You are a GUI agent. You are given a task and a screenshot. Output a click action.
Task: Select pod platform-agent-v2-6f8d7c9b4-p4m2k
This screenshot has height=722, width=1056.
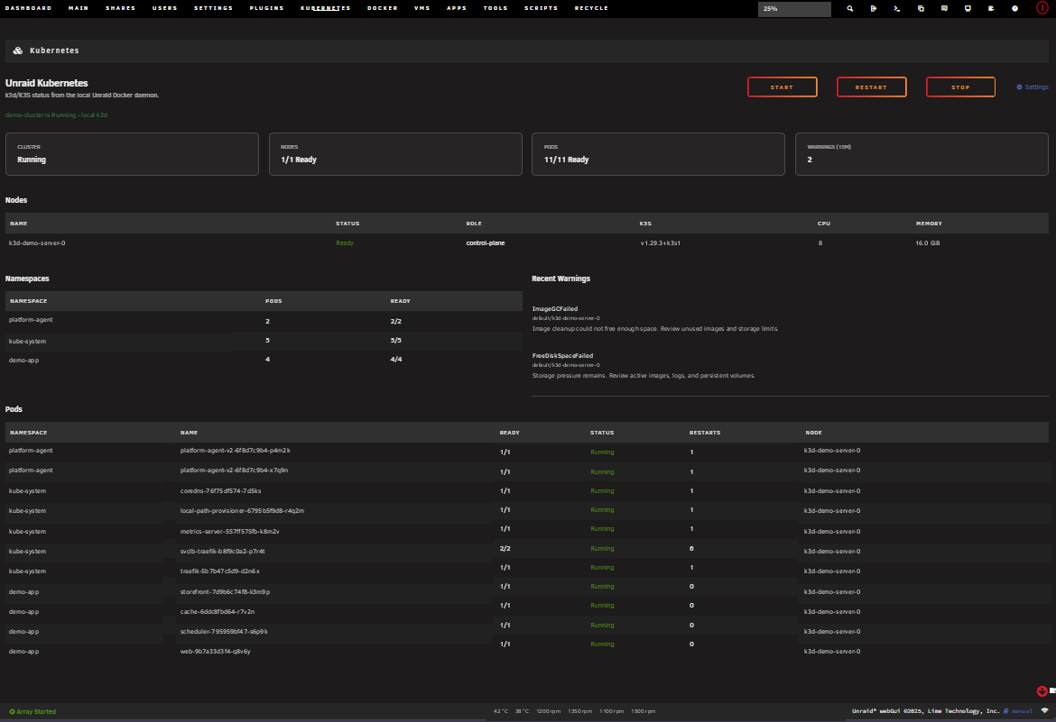click(235, 450)
